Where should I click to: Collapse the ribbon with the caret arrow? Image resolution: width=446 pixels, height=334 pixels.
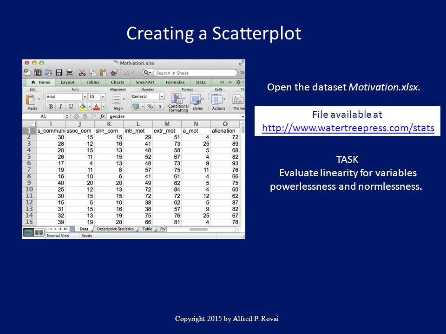click(230, 82)
